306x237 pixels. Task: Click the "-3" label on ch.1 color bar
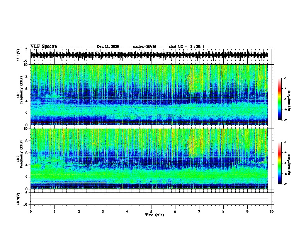285,78
